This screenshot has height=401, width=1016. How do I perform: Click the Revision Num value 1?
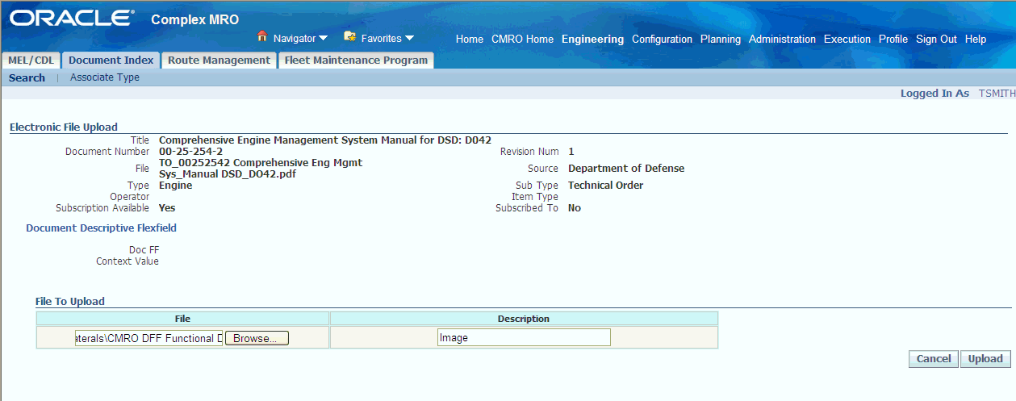[571, 152]
